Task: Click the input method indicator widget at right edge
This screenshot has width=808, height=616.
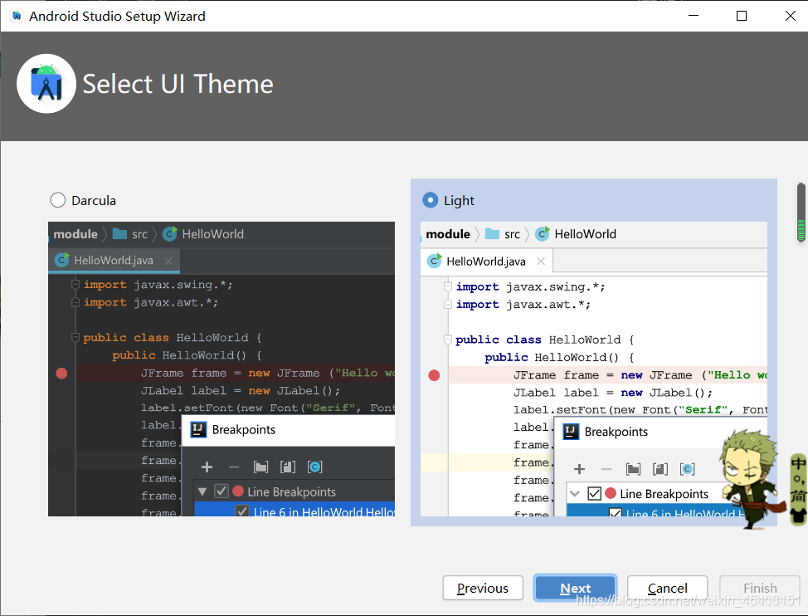Action: click(x=798, y=489)
